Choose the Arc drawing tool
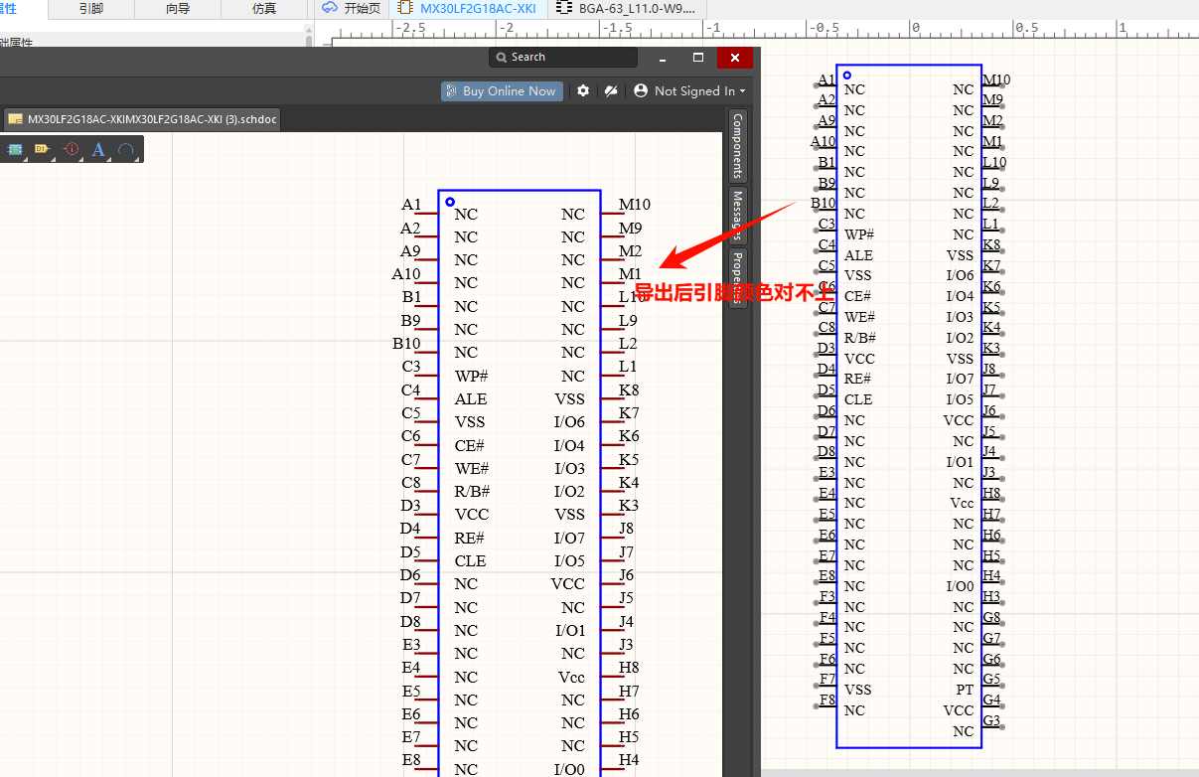 click(126, 149)
